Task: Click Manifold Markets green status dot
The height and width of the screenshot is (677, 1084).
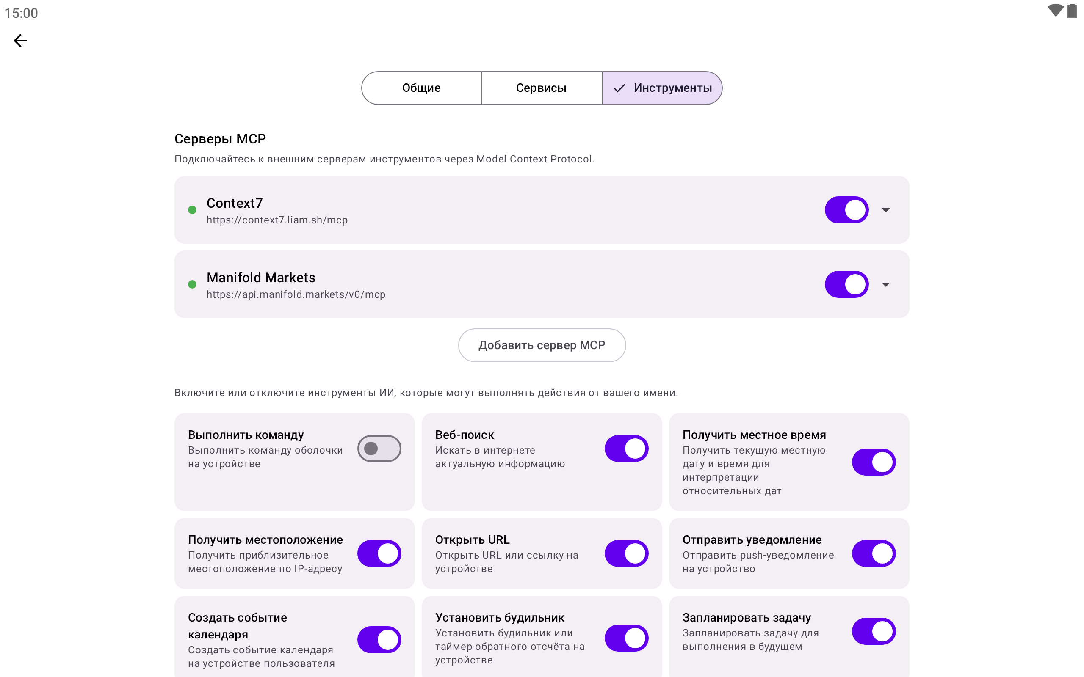Action: click(x=192, y=284)
